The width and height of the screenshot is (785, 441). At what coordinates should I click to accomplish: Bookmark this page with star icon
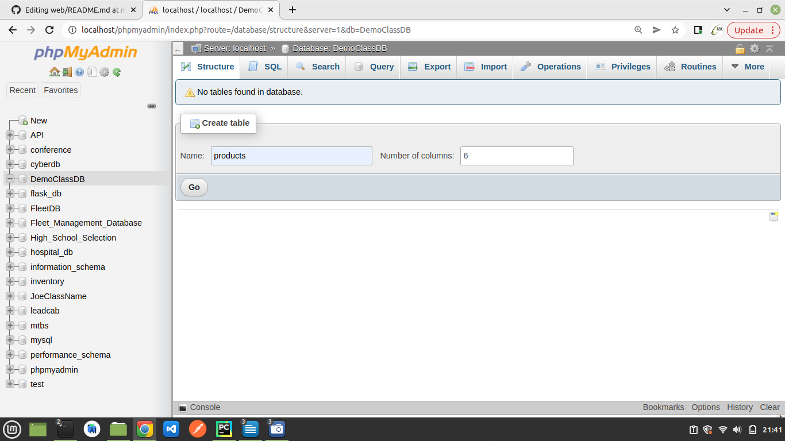coord(675,30)
